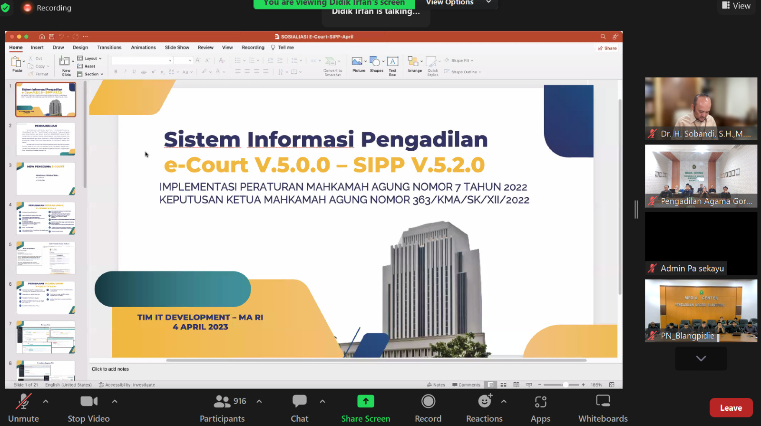Click the Record icon in Zoom toolbar
This screenshot has height=426, width=761.
[x=428, y=402]
